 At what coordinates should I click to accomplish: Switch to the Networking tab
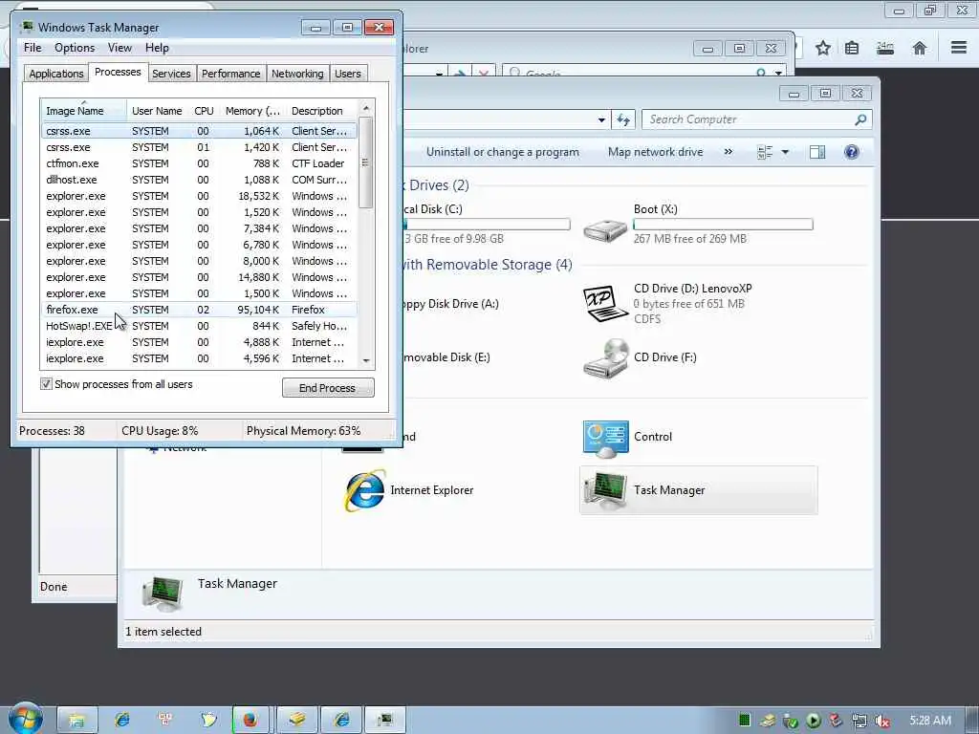[297, 74]
